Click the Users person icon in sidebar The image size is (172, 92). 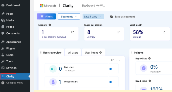coord(3,55)
